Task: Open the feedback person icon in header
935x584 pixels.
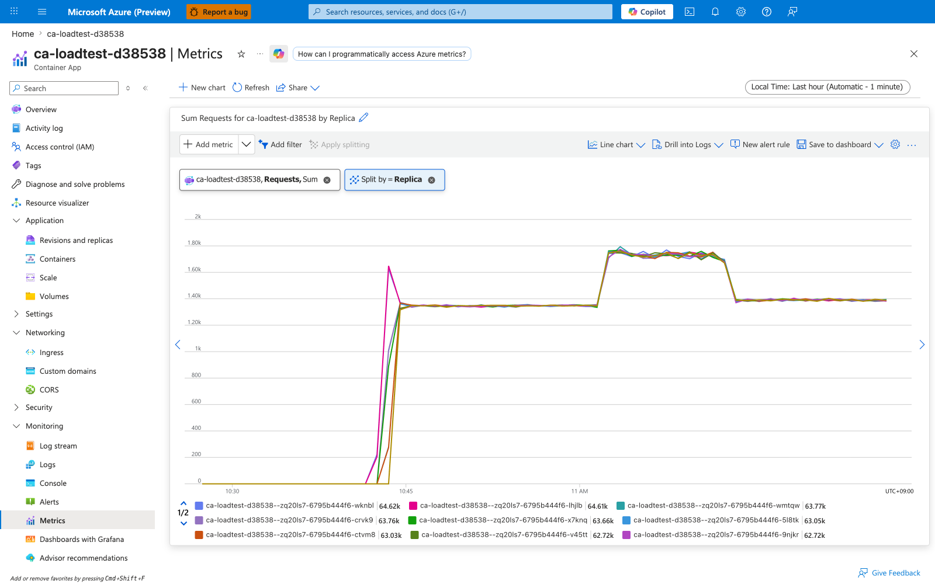Action: (792, 12)
